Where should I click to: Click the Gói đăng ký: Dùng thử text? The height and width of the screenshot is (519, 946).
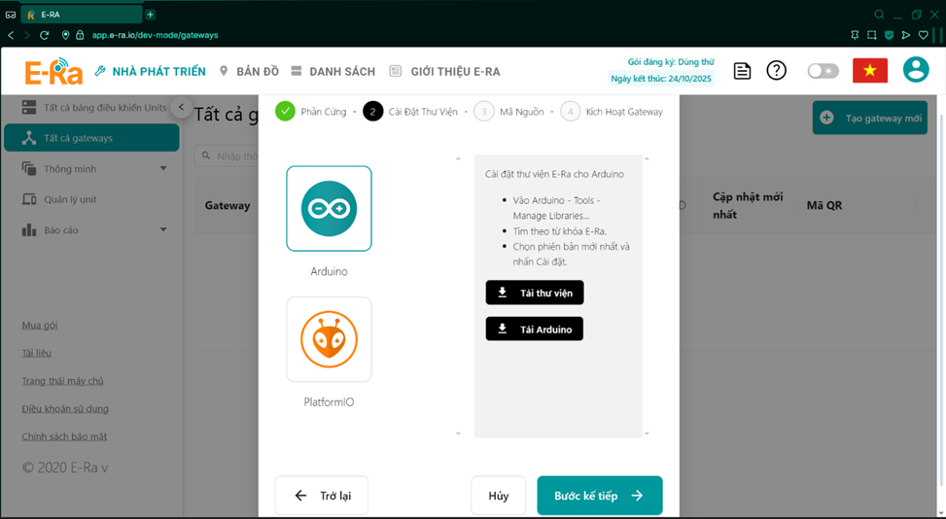tap(671, 61)
